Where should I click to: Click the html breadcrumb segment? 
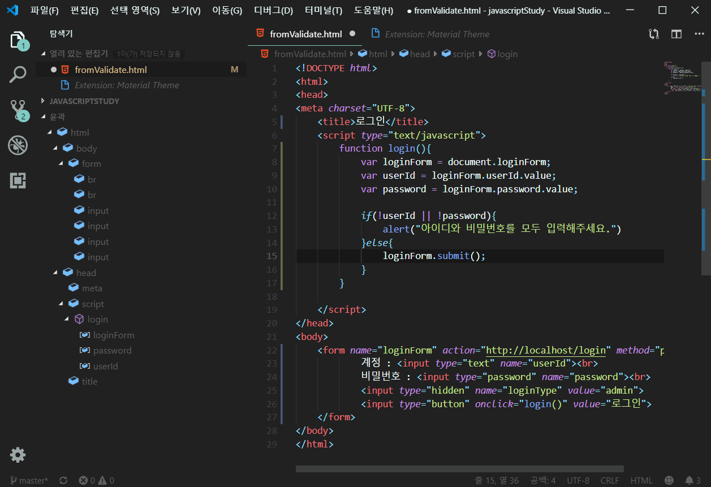click(373, 54)
